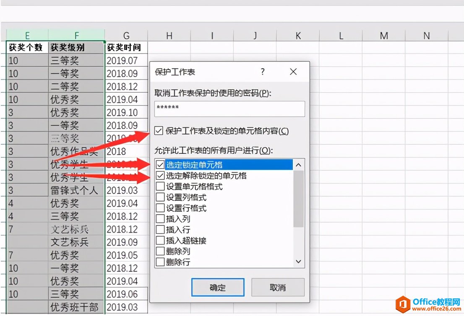This screenshot has width=464, height=316.
Task: Enable 设置单元格格式 checkbox
Action: [x=160, y=186]
